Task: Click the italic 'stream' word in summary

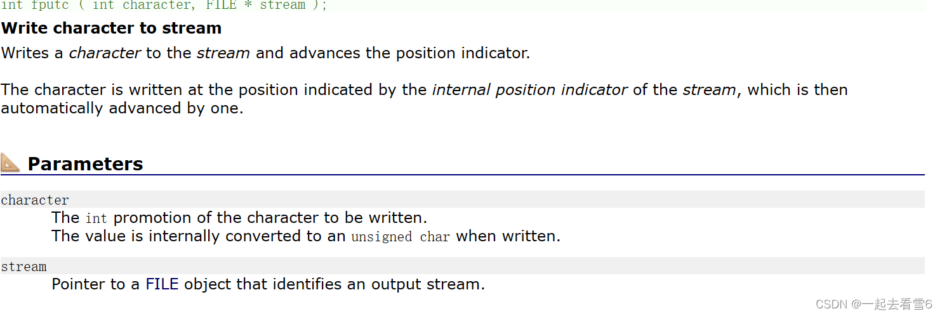Action: (223, 53)
